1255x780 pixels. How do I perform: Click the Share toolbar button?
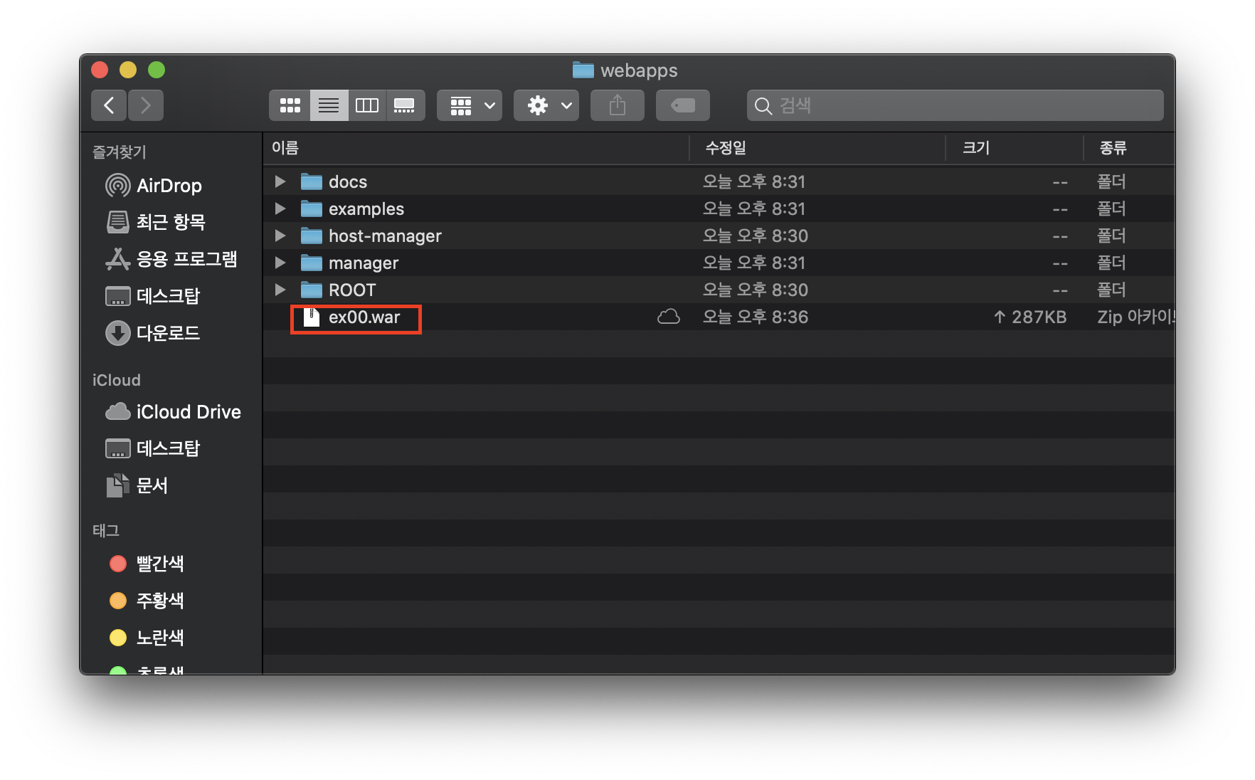[618, 105]
